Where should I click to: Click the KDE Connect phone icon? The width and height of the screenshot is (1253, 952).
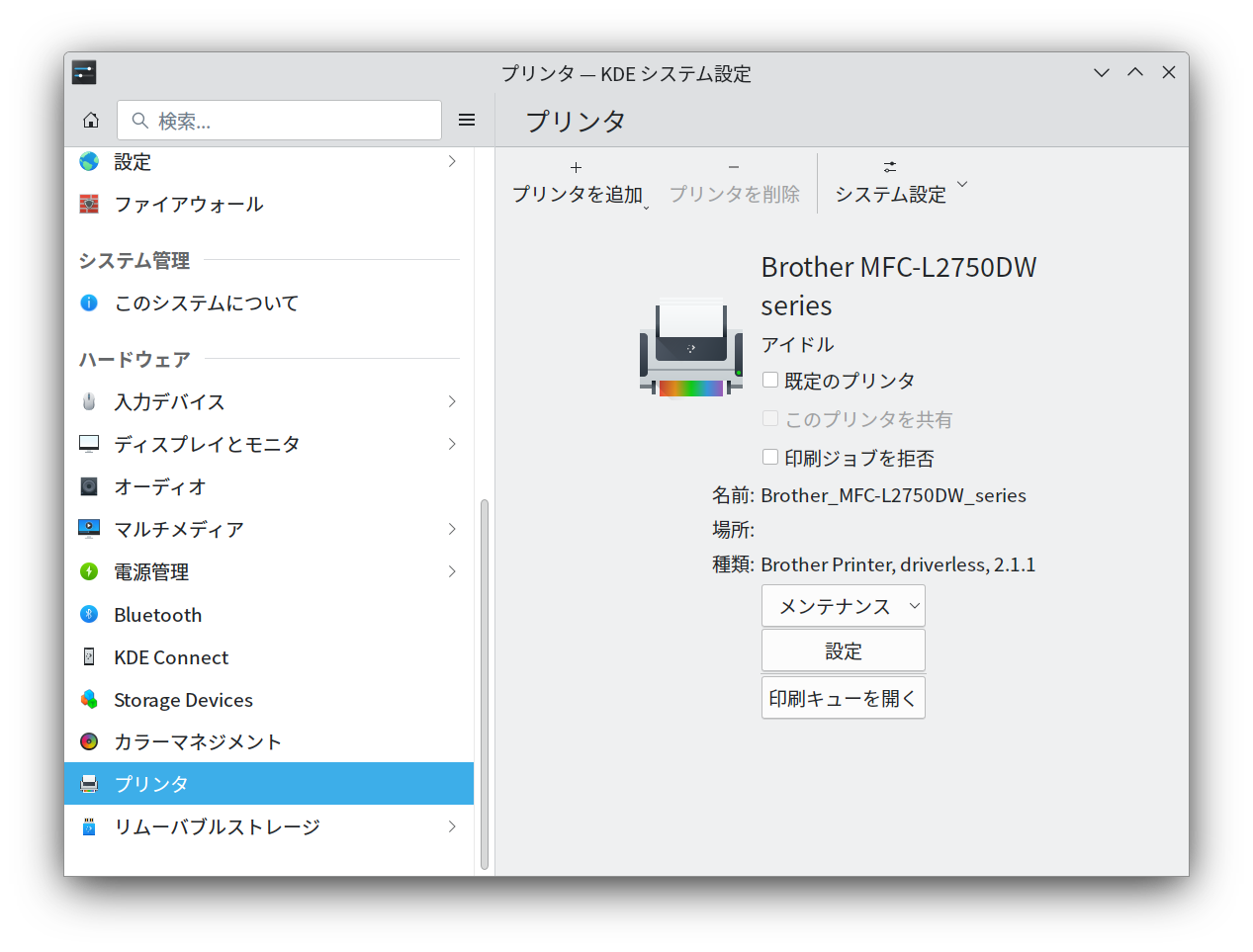[x=89, y=656]
